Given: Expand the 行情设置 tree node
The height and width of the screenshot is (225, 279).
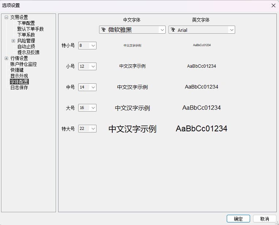Looking at the screenshot, I should 7,58.
